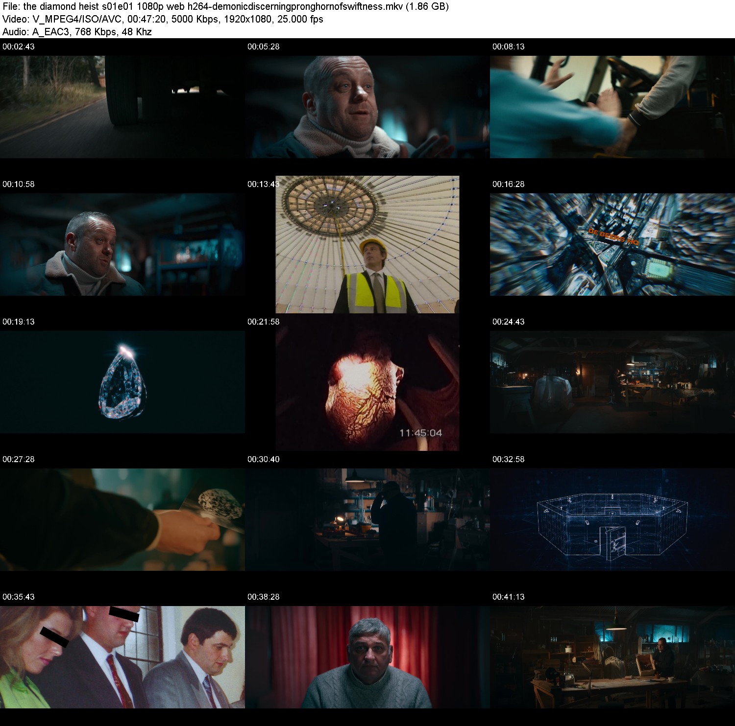Screen dimensions: 735x726
Task: Select the hand holding a photograph thumbnail
Action: [122, 519]
